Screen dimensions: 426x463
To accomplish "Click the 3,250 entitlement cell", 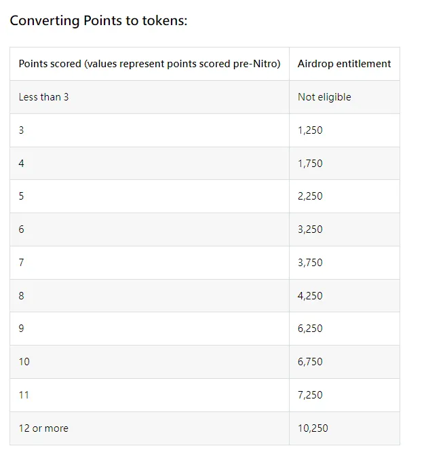I will click(x=310, y=229).
